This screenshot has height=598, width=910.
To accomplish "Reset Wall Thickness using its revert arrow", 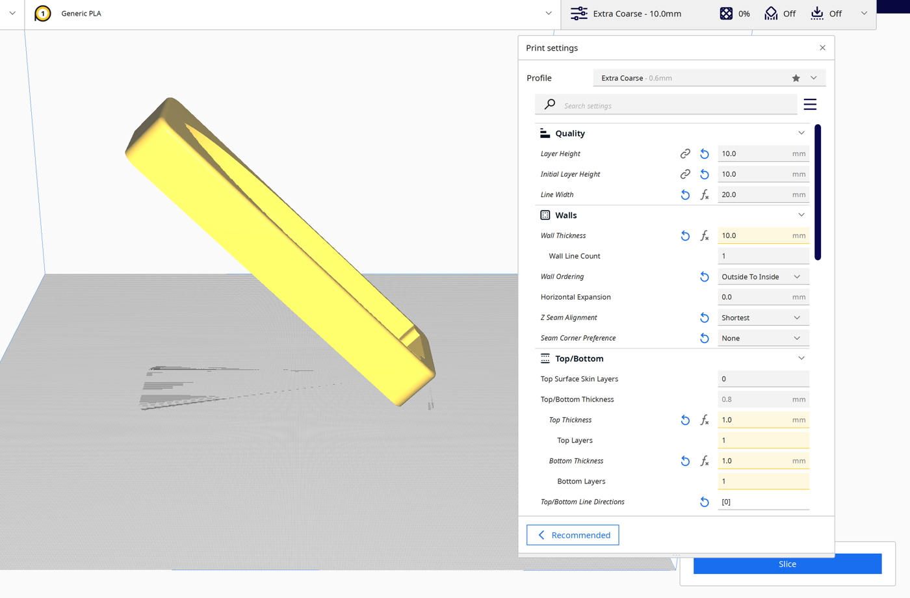I will click(x=685, y=235).
